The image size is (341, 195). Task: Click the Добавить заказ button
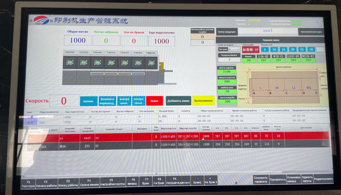point(179,101)
